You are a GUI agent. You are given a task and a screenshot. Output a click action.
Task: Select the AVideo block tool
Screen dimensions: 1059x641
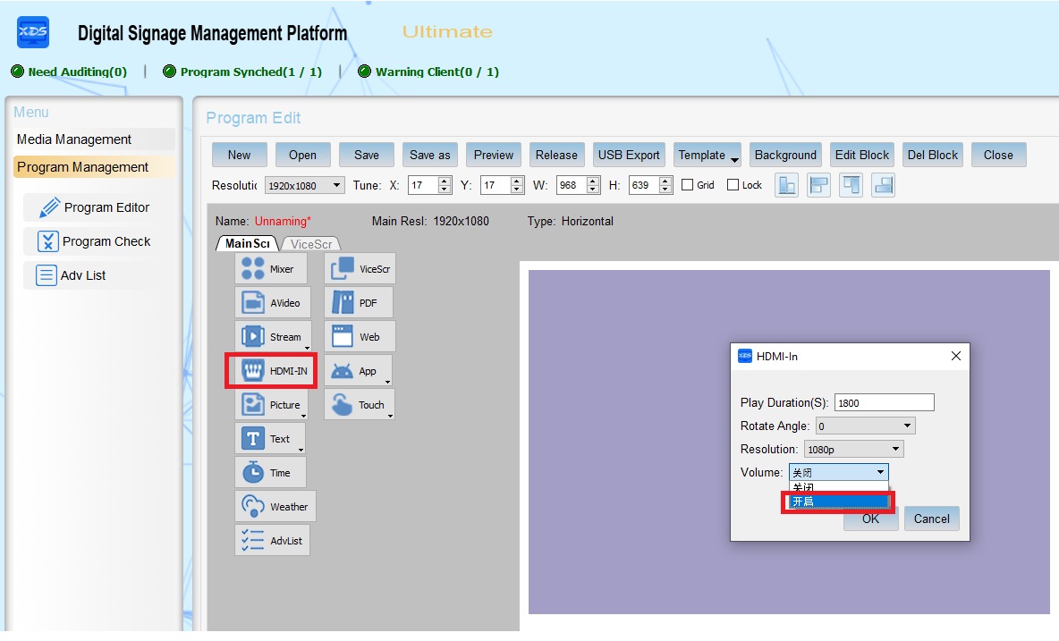(273, 303)
